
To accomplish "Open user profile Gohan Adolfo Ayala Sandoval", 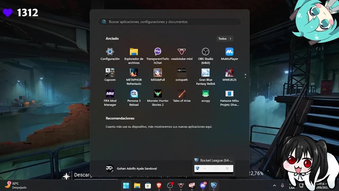I will click(131, 168).
